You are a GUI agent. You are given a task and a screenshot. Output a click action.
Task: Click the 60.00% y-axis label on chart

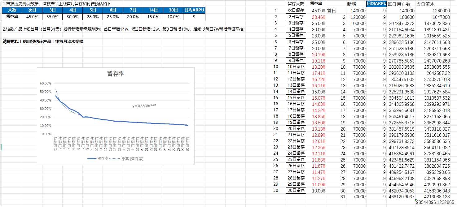click(46, 84)
